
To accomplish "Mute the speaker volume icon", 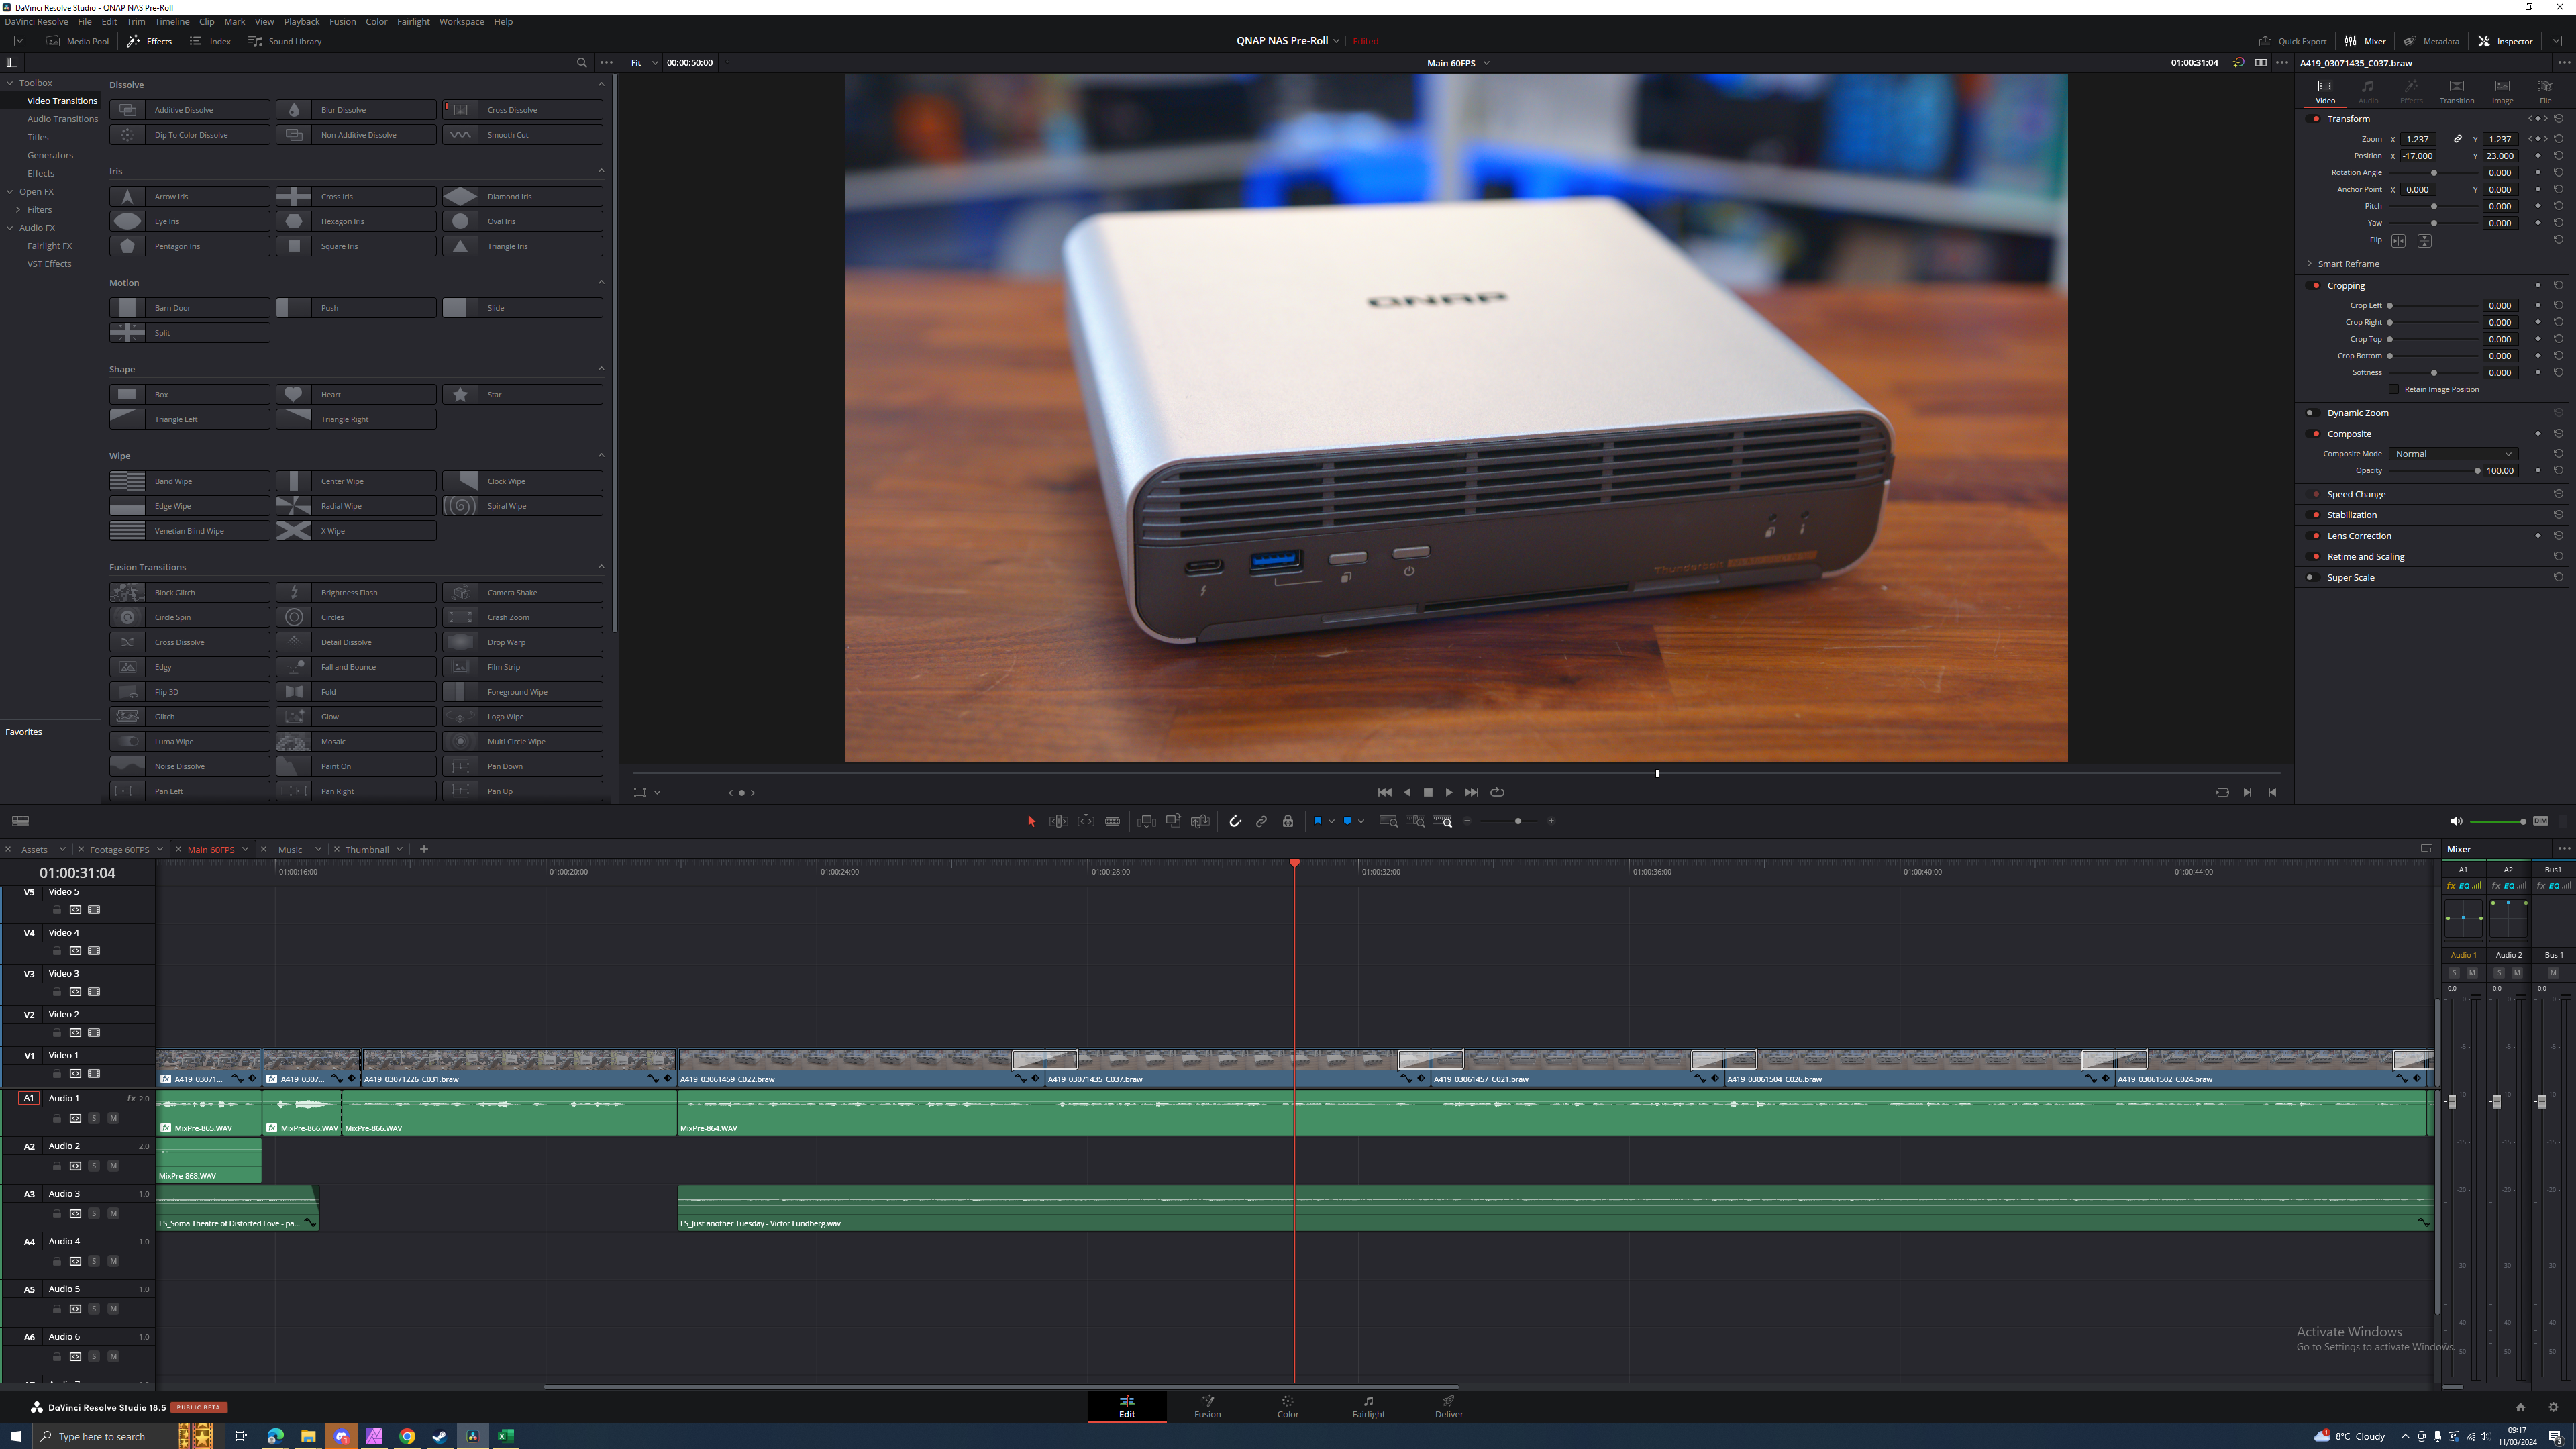I will (x=2456, y=821).
